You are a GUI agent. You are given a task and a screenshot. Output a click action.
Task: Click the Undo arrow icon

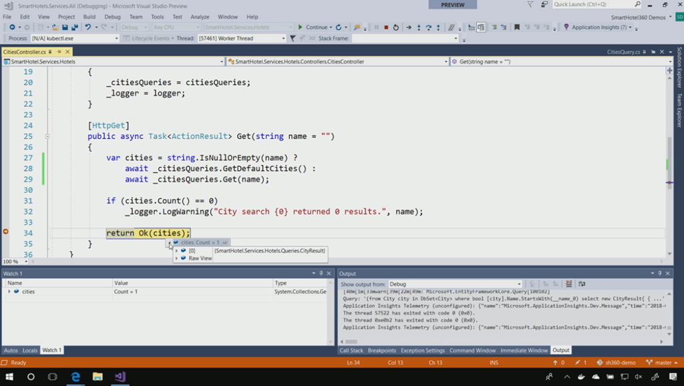pos(88,27)
